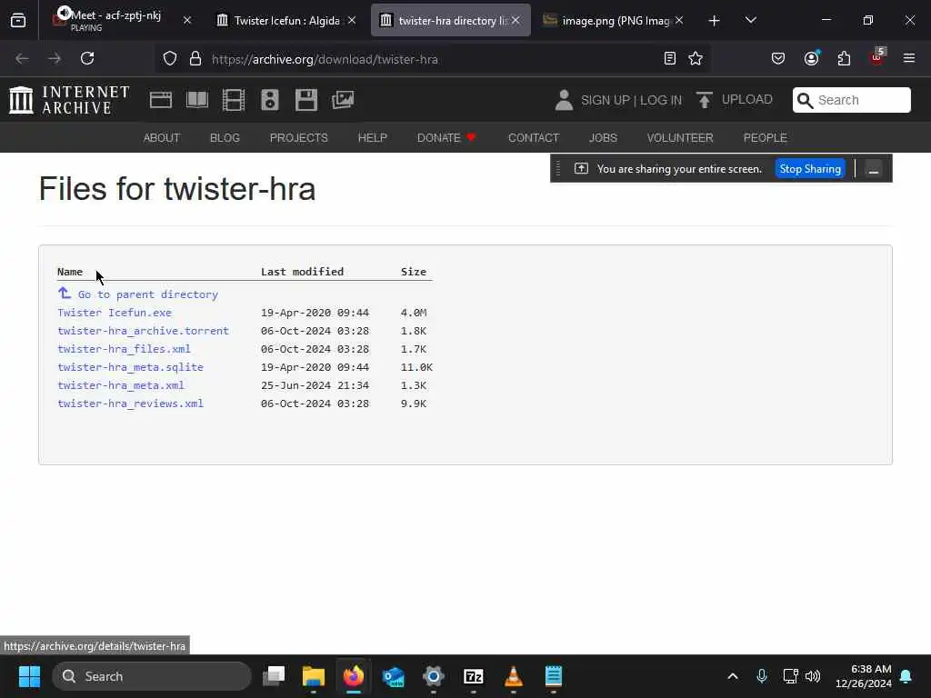The image size is (931, 698).
Task: Switch to the Twister Icefun : Algida tab
Action: click(286, 20)
